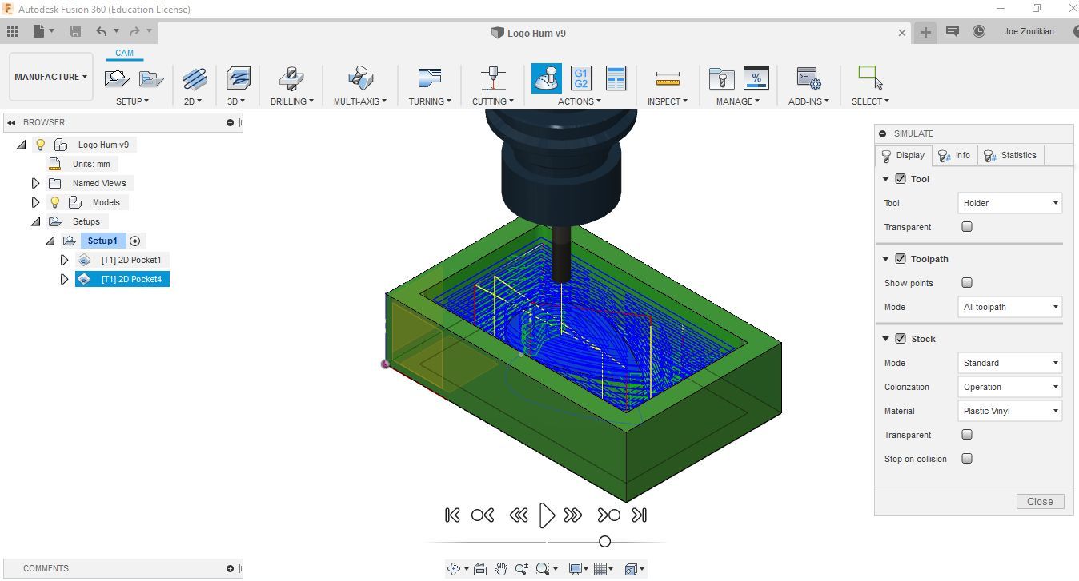Switch to the Statistics tab
The image size is (1079, 581).
(x=1010, y=155)
